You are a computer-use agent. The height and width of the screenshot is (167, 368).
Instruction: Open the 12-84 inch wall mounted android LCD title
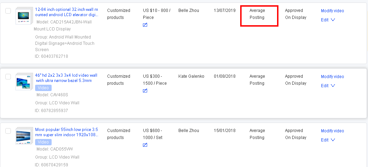pos(67,12)
